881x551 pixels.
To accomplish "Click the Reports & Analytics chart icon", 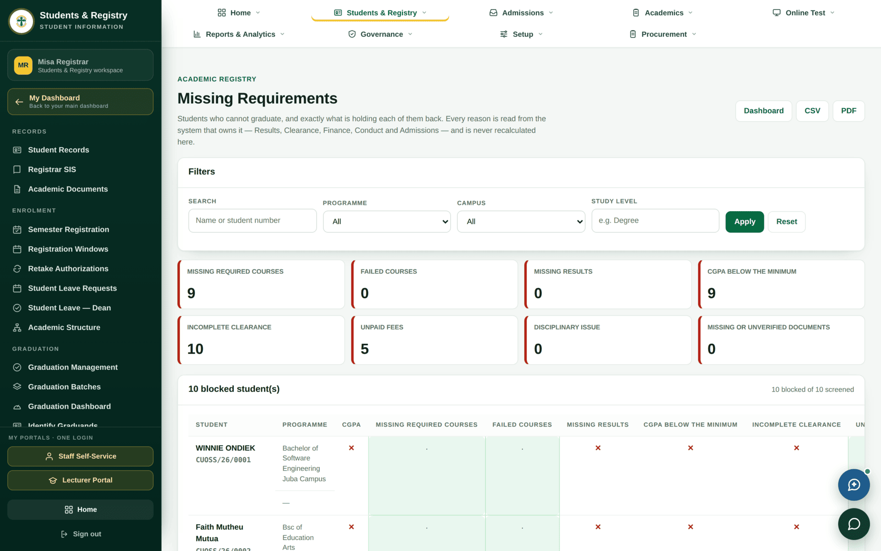I will [x=197, y=34].
